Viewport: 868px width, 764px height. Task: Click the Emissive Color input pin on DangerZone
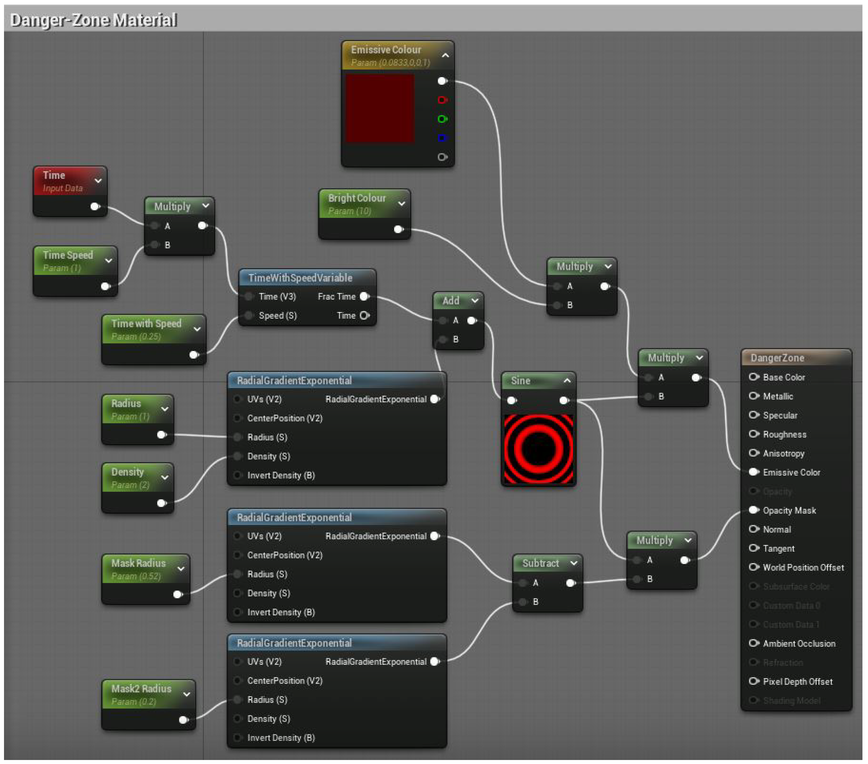pos(754,472)
